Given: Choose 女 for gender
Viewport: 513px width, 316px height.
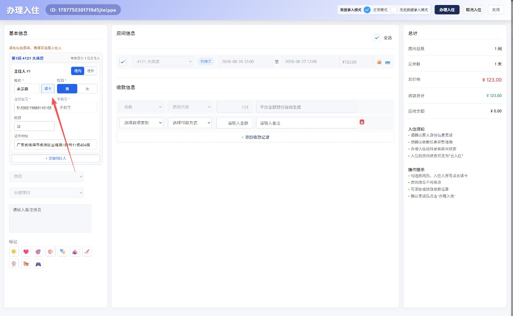Looking at the screenshot, I should [x=87, y=89].
